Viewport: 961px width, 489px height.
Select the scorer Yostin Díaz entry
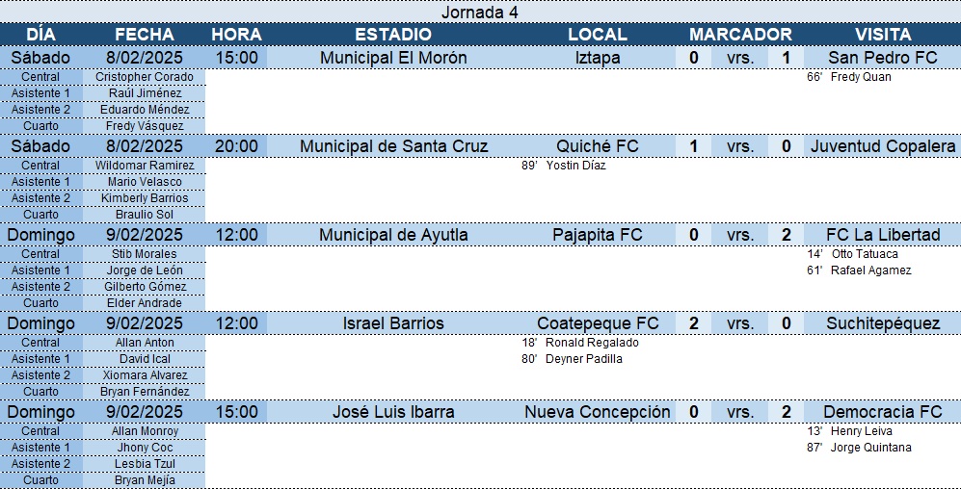563,166
